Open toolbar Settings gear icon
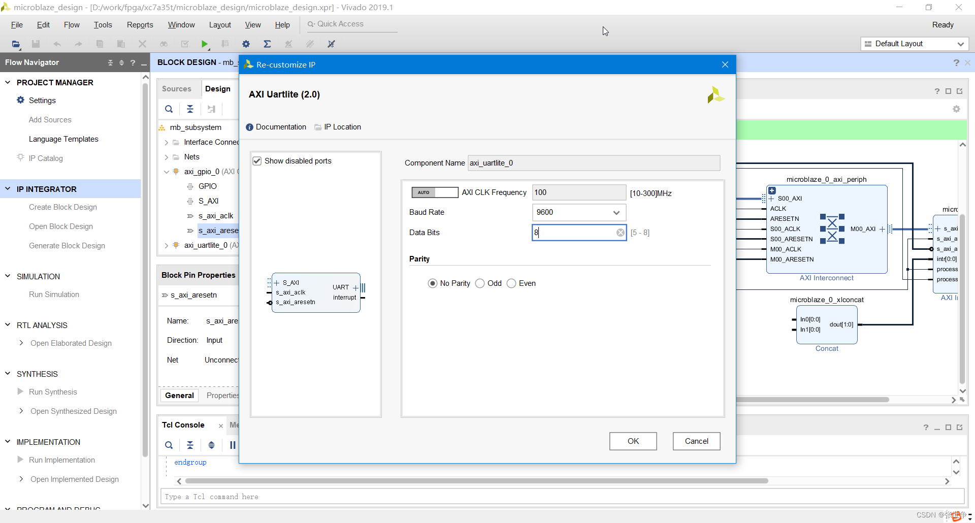Image resolution: width=975 pixels, height=523 pixels. pyautogui.click(x=246, y=44)
